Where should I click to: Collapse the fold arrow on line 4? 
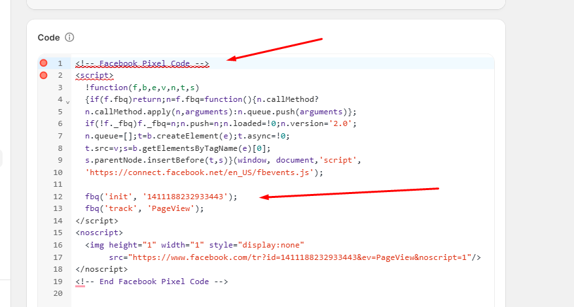point(67,103)
